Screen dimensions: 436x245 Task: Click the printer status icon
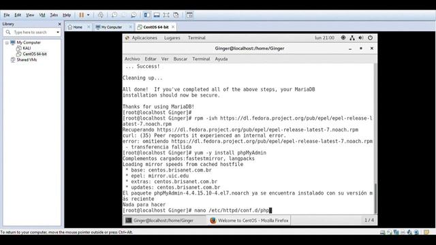coord(403,232)
